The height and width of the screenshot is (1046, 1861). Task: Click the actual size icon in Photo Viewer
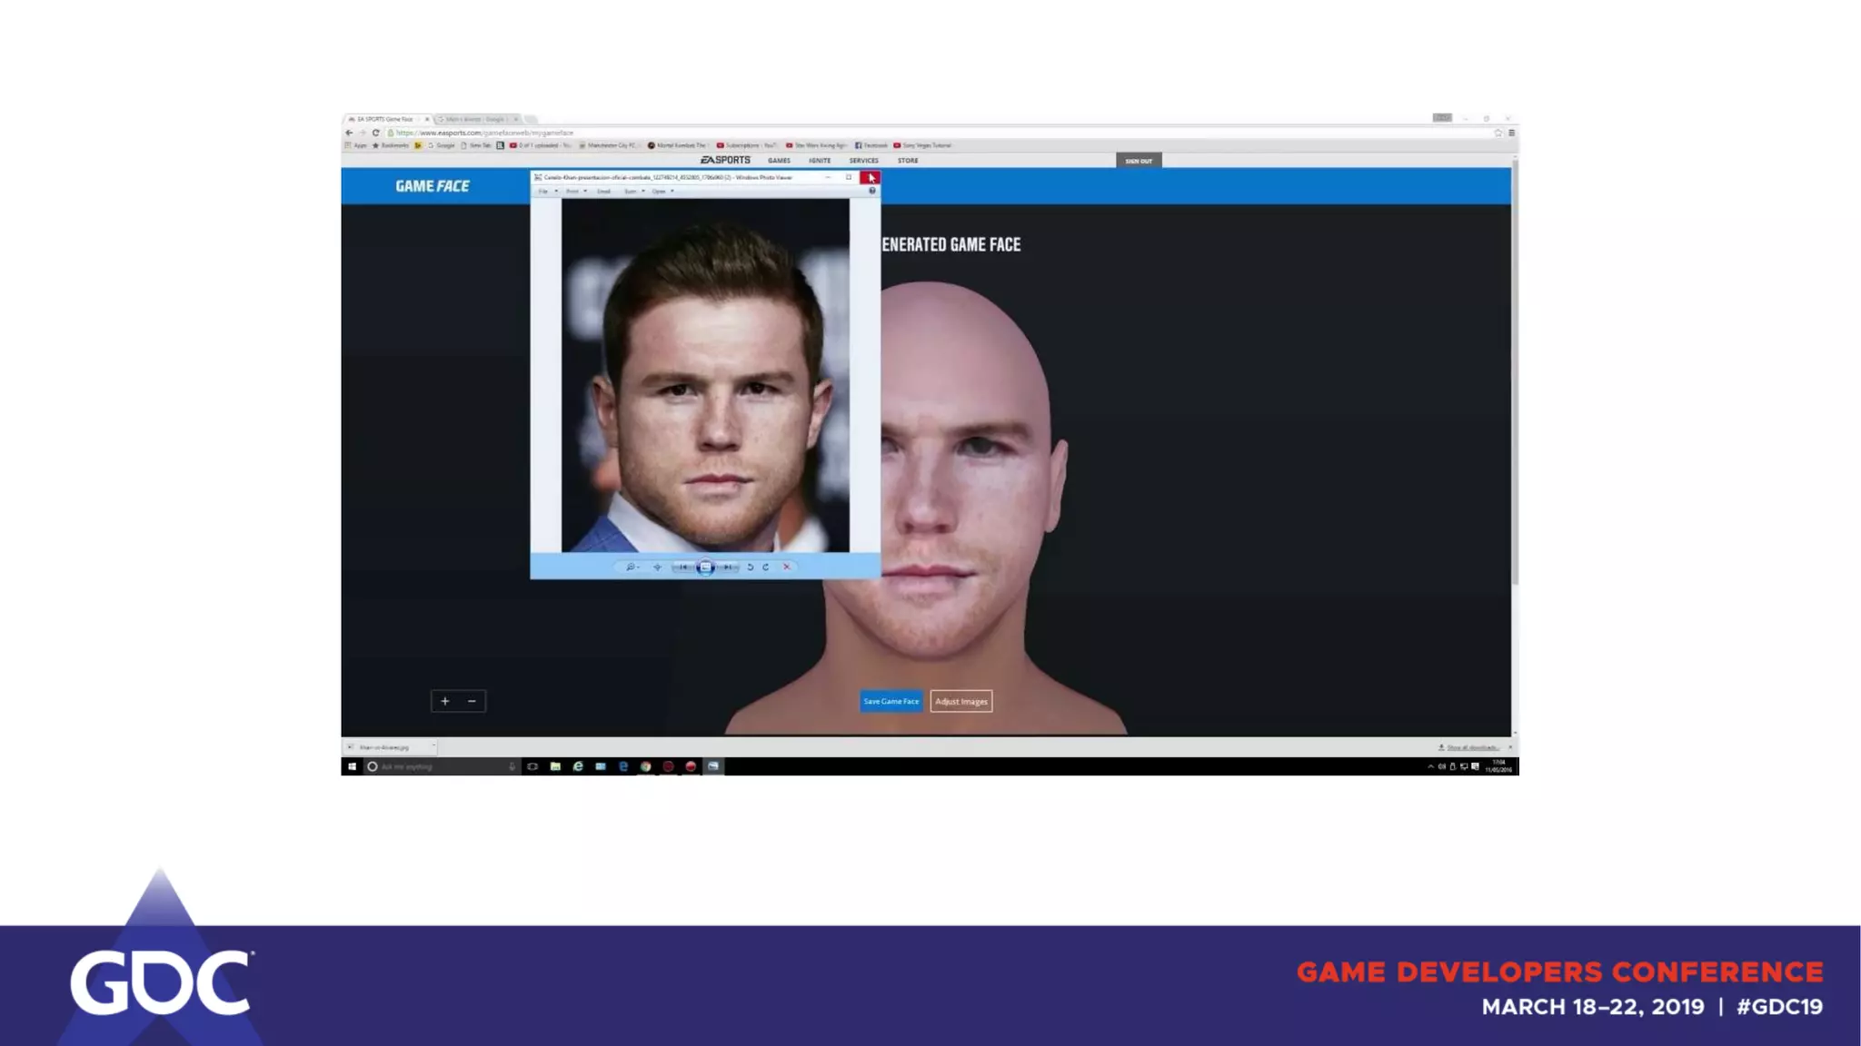[657, 567]
